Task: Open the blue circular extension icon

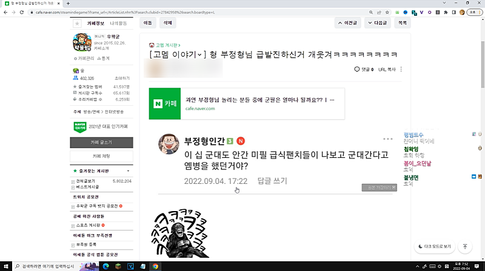Action: [406, 12]
